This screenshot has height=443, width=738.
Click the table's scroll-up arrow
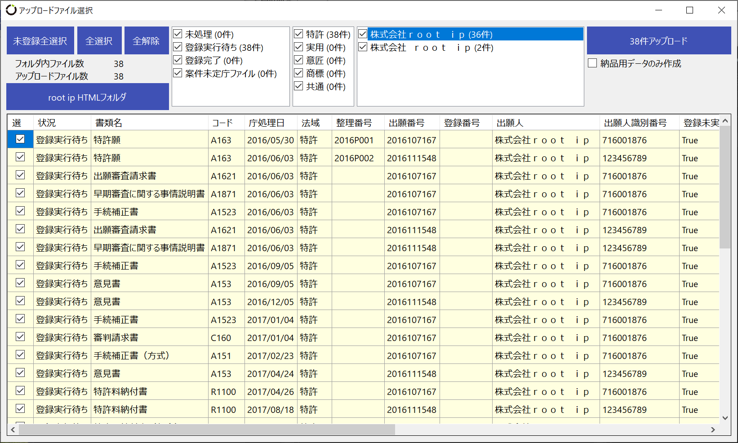(x=725, y=121)
